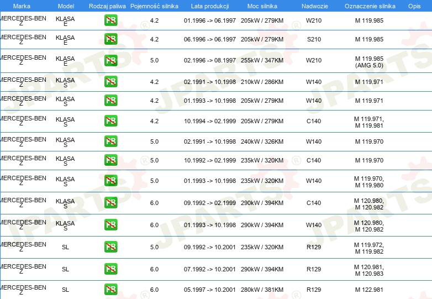Click fuel icon in the 01.1993 W140 4.2 row
The height and width of the screenshot is (299, 432).
click(x=110, y=100)
